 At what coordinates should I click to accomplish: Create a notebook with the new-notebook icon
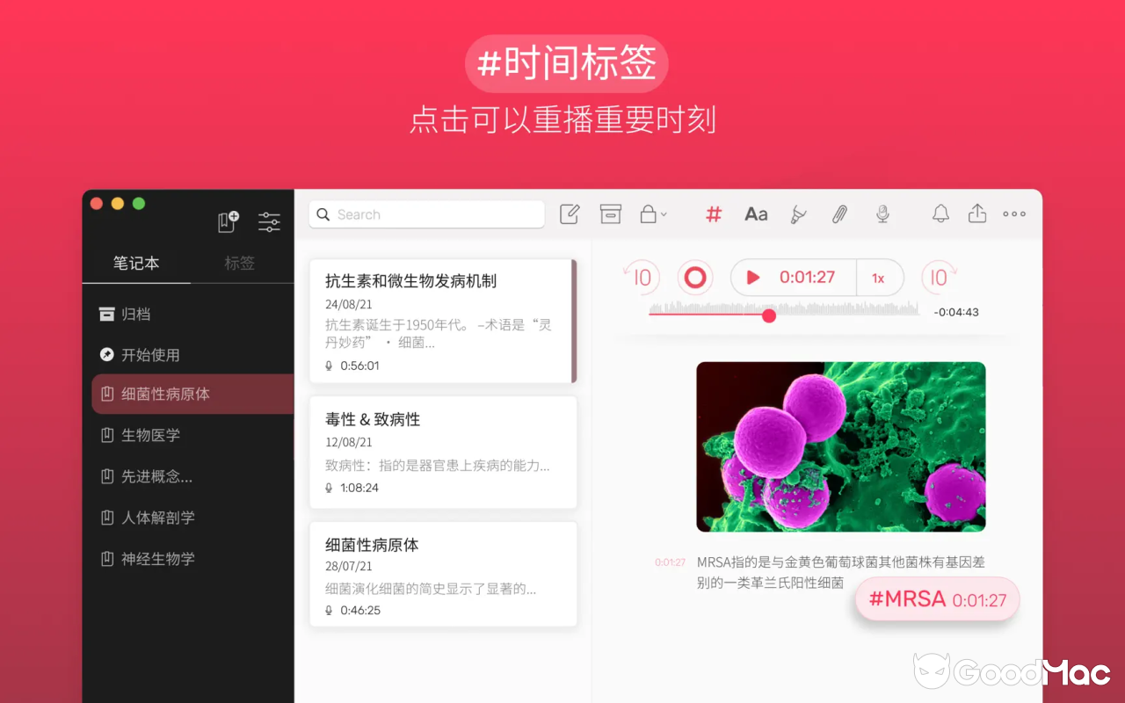228,221
